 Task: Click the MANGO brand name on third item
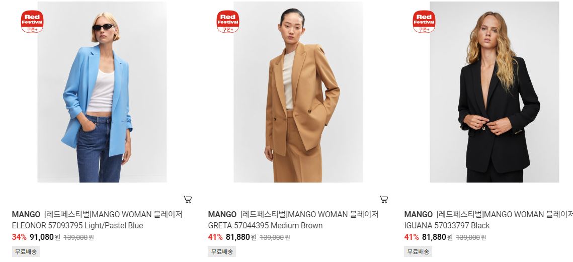click(x=419, y=215)
